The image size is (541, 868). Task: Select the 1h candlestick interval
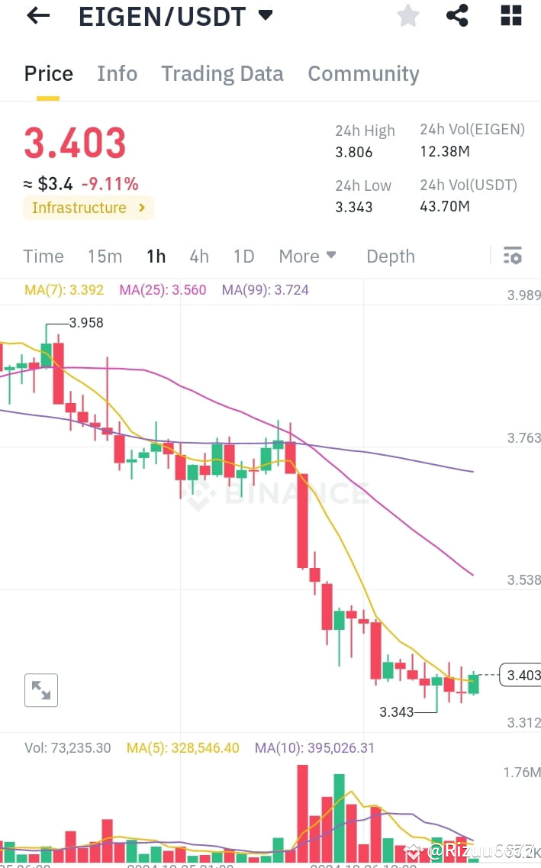pos(156,256)
